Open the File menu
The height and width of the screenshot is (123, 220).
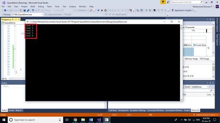(3, 6)
